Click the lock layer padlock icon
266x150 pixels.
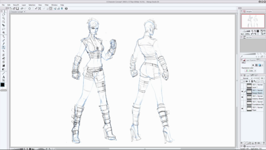[x=252, y=81]
